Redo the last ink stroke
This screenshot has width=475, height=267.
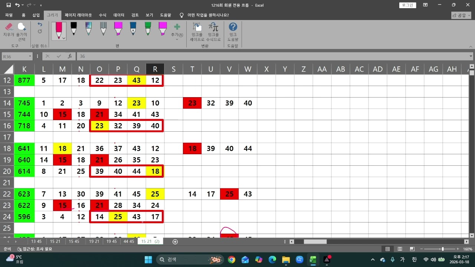[x=40, y=32]
